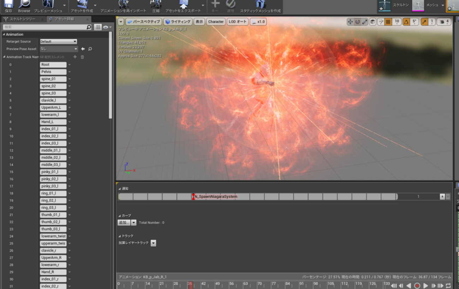Click Export Asset toolbar icon
The image size is (459, 289).
point(183,5)
